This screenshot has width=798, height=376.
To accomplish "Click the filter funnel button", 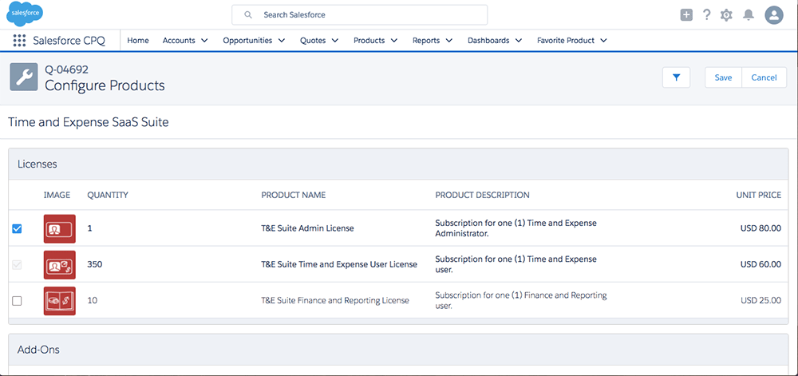I will (677, 77).
